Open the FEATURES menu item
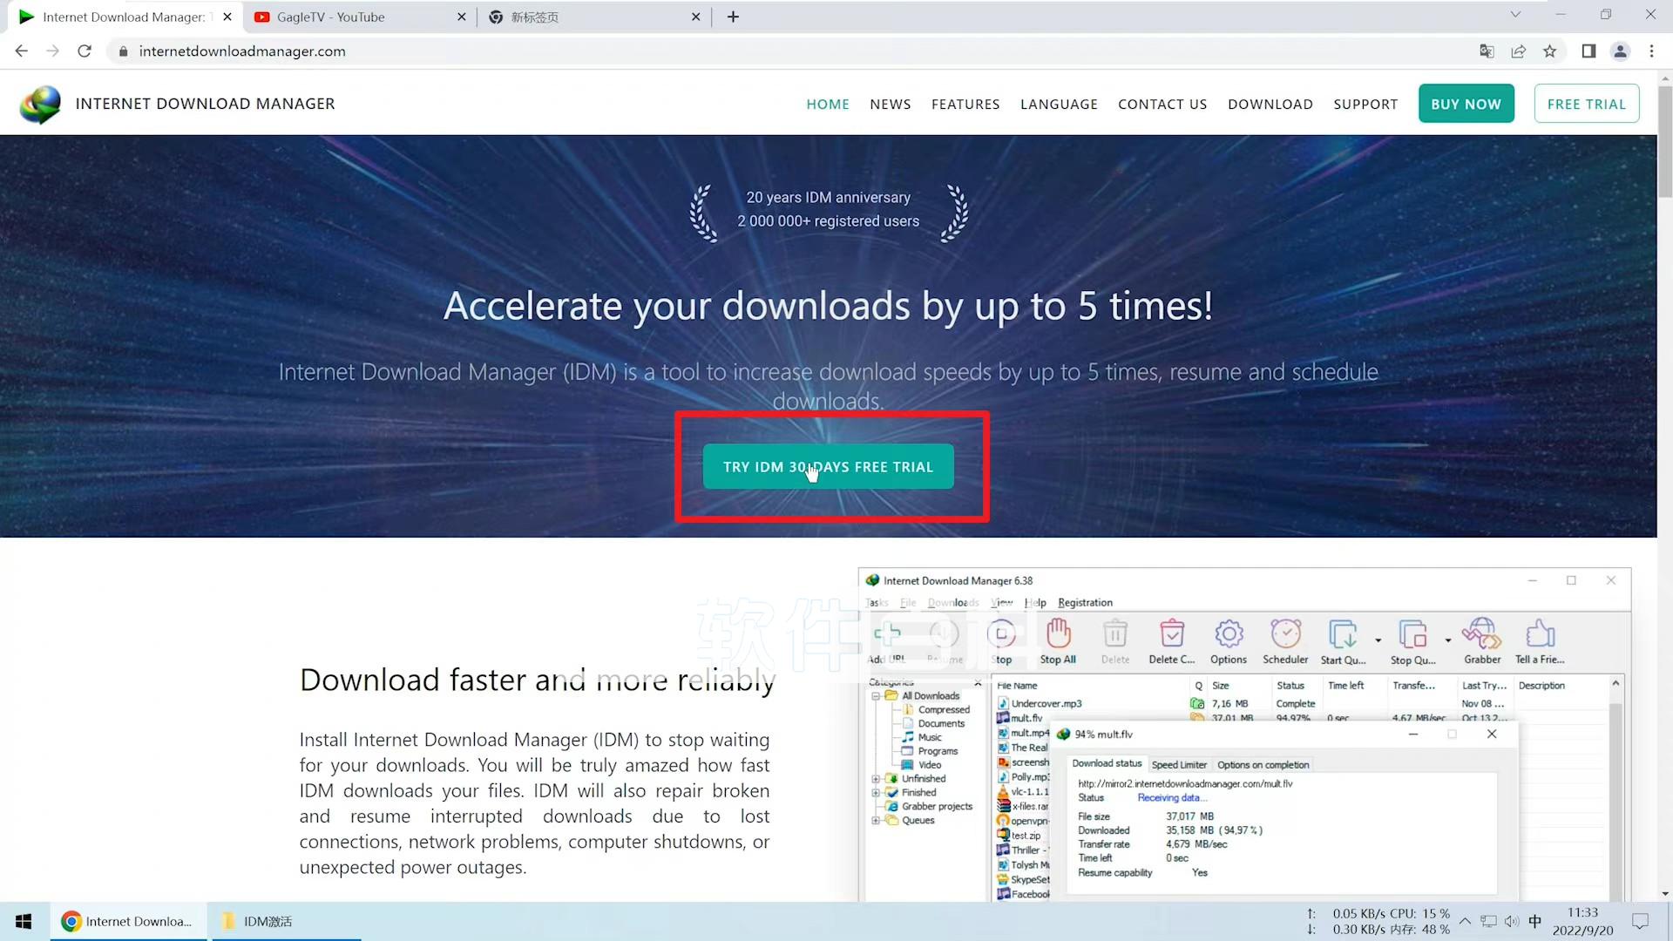The height and width of the screenshot is (941, 1673). coord(965,105)
